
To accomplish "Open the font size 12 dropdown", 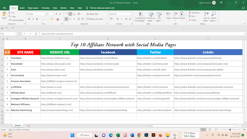I will [53, 14].
